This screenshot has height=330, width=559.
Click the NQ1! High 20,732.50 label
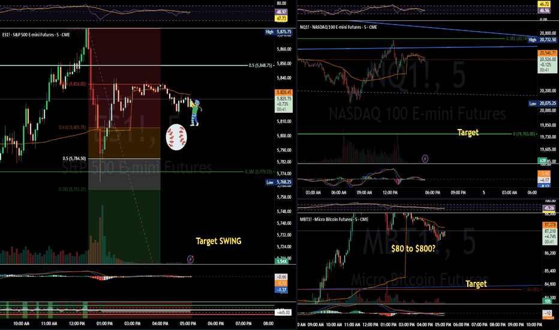pos(542,40)
